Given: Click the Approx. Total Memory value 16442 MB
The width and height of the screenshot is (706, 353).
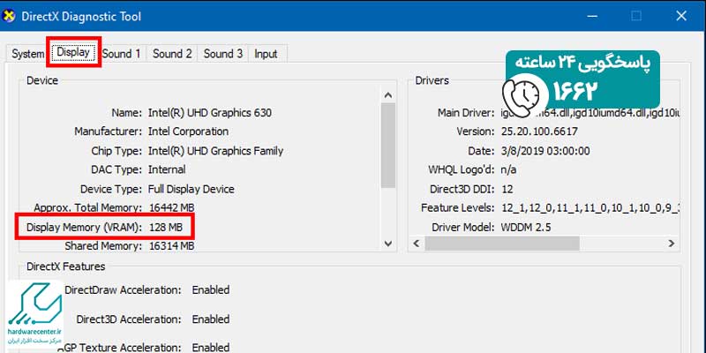Looking at the screenshot, I should tap(171, 208).
